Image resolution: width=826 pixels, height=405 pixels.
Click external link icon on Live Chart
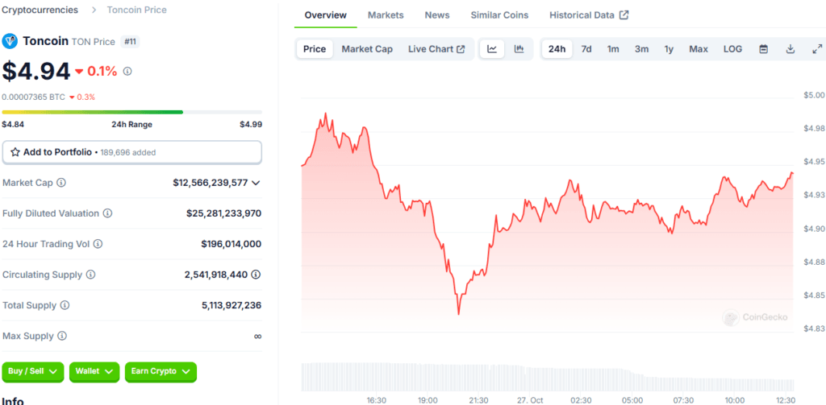[461, 49]
